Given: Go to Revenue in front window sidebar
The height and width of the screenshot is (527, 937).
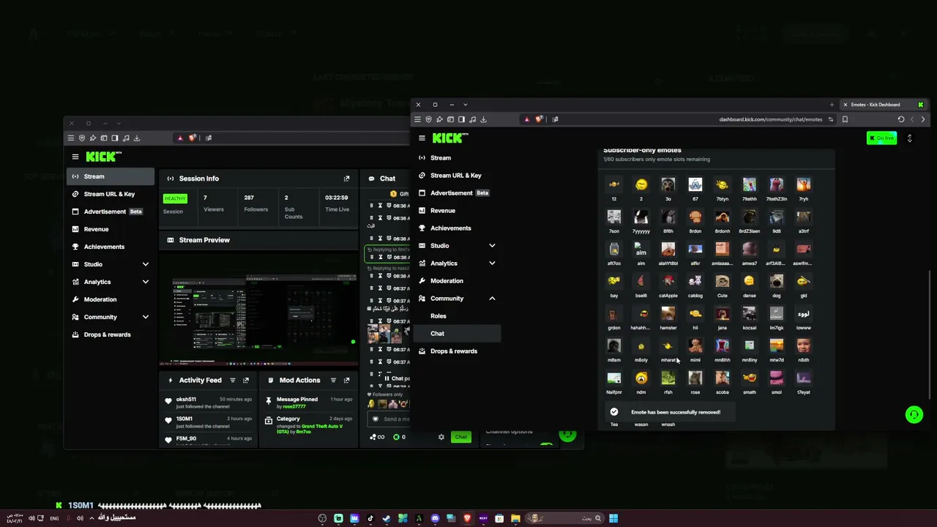Looking at the screenshot, I should pos(458,211).
